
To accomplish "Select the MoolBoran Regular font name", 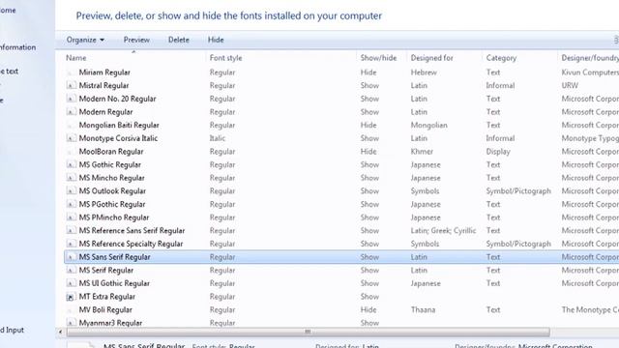I will pyautogui.click(x=111, y=152).
